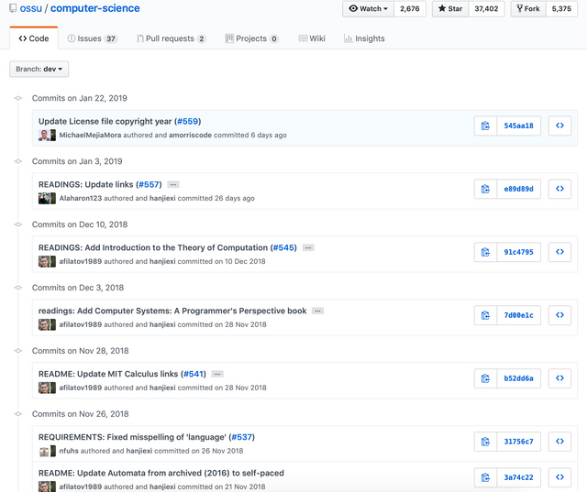Copy full SHA for commit 545aa18
Image resolution: width=587 pixels, height=492 pixels.
coord(485,126)
